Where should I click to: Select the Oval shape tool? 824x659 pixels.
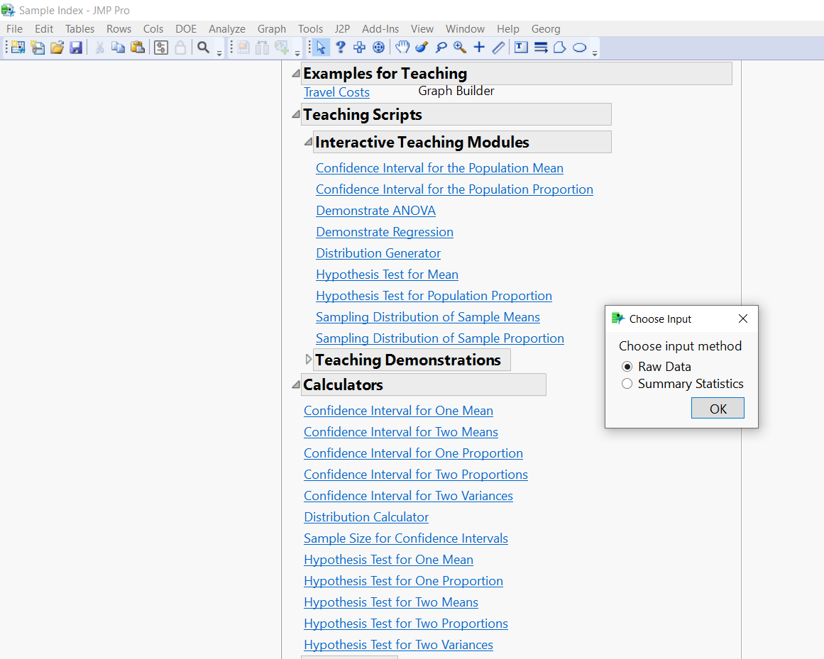579,48
